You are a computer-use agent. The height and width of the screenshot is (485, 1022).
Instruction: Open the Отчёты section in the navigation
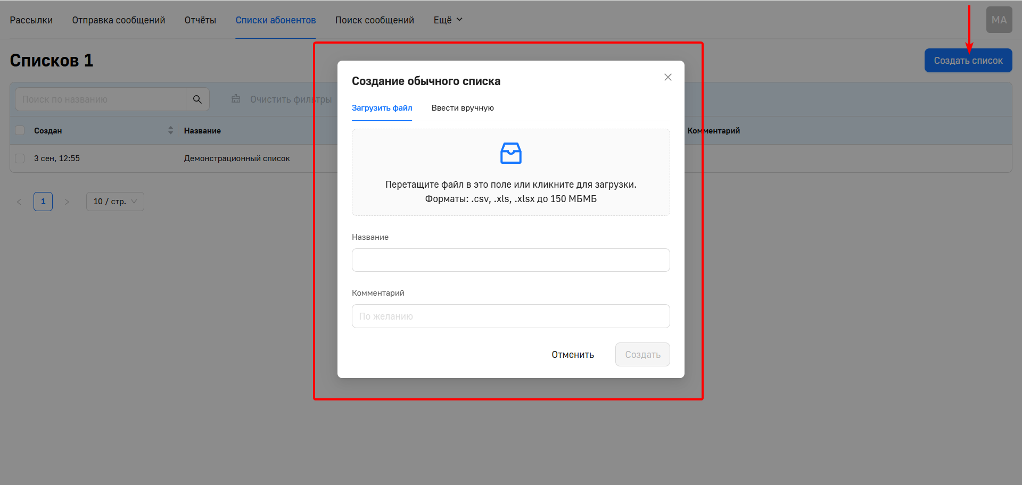(200, 20)
